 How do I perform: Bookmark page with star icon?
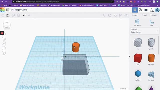pos(112,2)
